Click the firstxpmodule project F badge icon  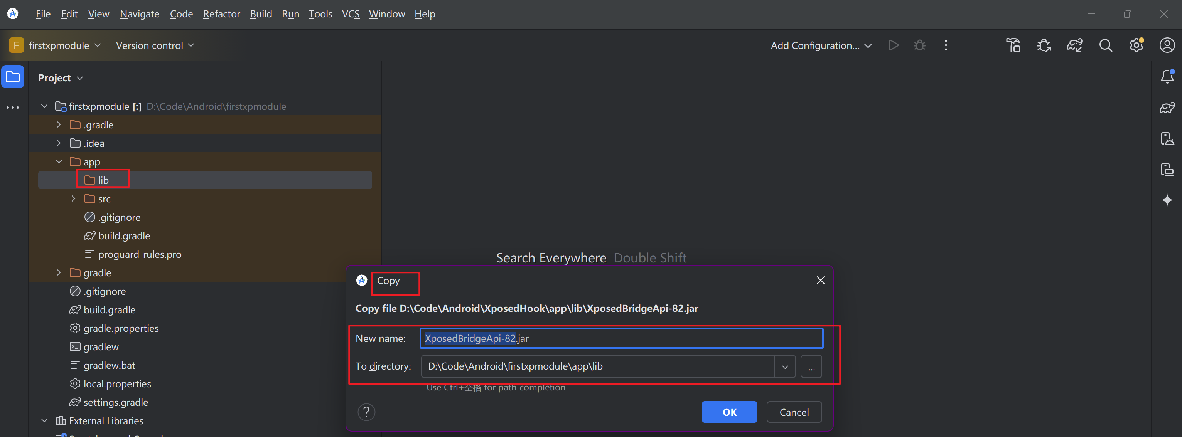click(16, 45)
